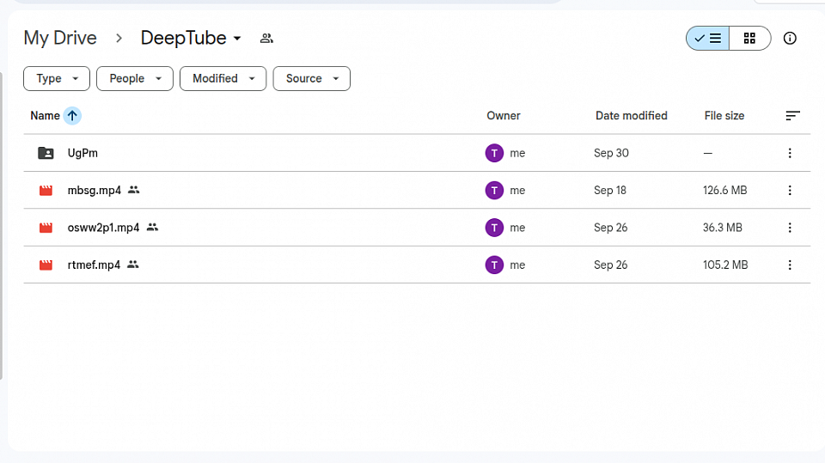Sort by the Date modified column header

pos(631,116)
